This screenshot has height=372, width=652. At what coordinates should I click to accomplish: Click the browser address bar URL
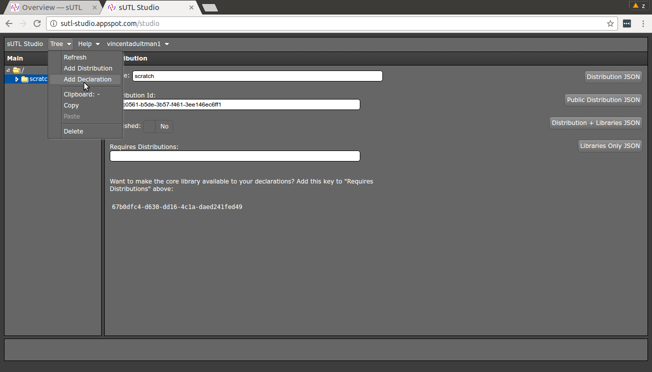[110, 23]
